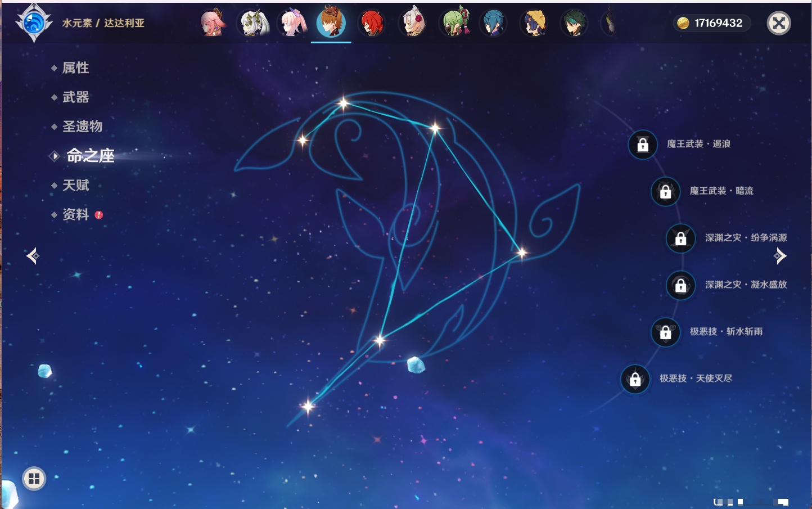Switch to the blue-haired Xingqiu avatar
The height and width of the screenshot is (509, 812).
(493, 23)
